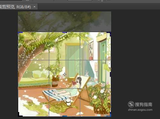
Task: Click the bottom-right crop corner handle
Action: tap(109, 115)
